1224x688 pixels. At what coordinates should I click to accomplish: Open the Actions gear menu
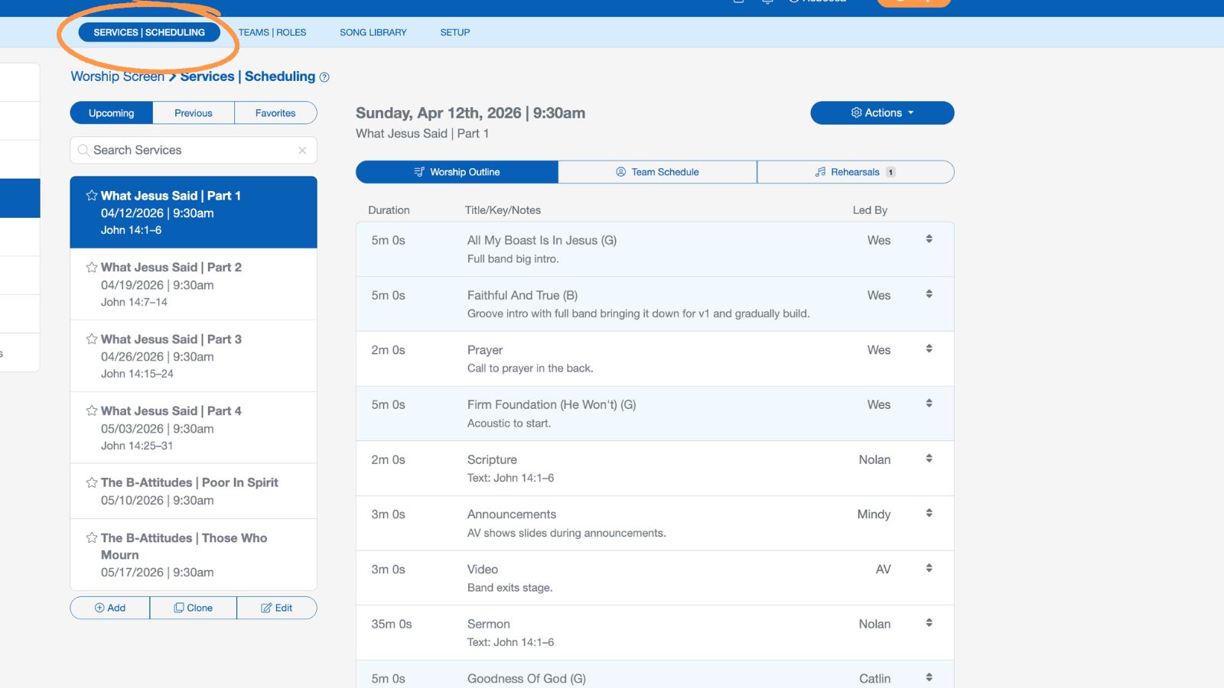click(x=882, y=112)
